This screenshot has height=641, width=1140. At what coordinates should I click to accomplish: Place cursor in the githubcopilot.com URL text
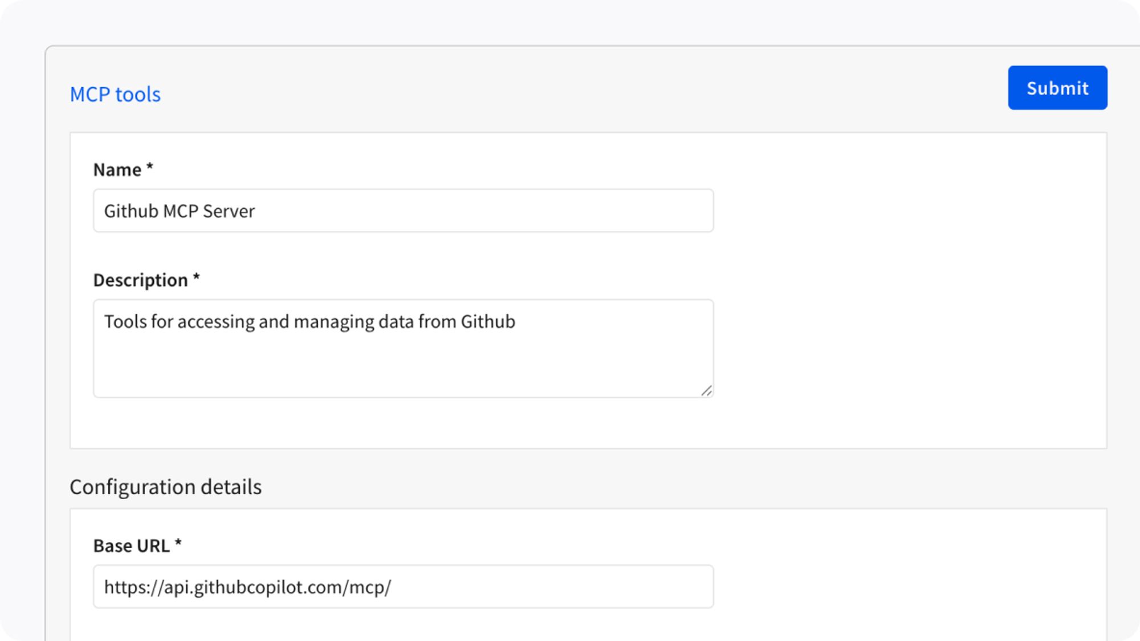(247, 587)
